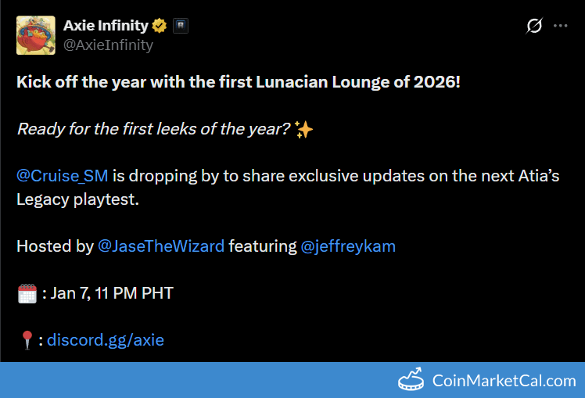Image resolution: width=585 pixels, height=398 pixels.
Task: Visit the @JaseTheWizard profile mention
Action: pos(161,246)
